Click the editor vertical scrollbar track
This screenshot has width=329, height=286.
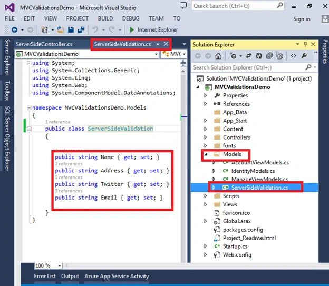(183, 165)
